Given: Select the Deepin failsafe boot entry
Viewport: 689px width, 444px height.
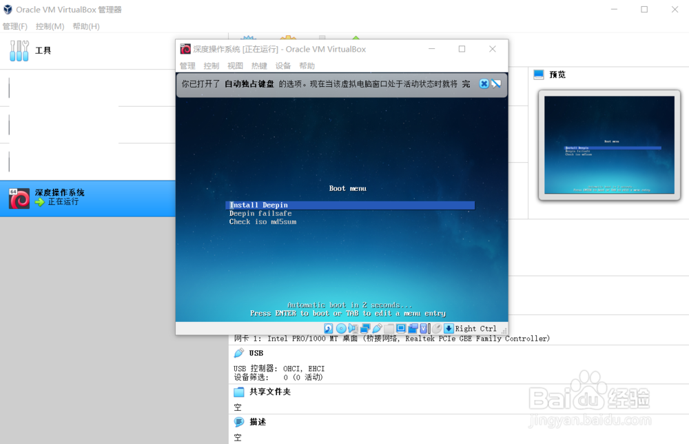Looking at the screenshot, I should 260,213.
